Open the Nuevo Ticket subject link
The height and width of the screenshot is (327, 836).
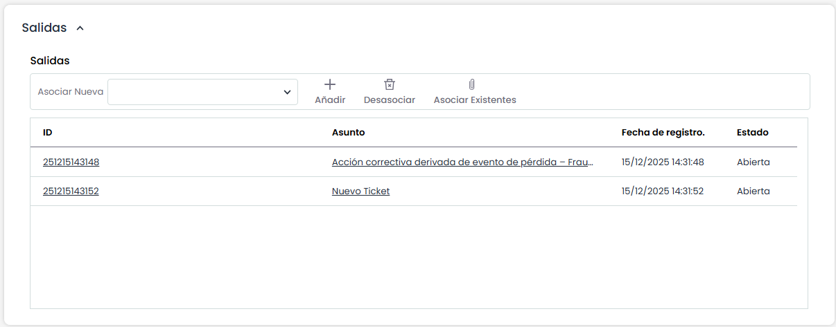tap(360, 191)
